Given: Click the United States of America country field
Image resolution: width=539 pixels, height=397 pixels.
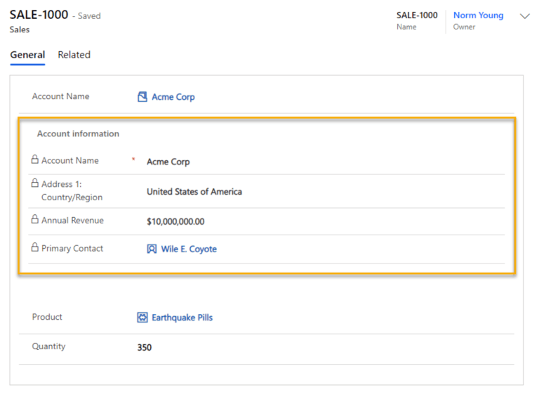Looking at the screenshot, I should 194,191.
